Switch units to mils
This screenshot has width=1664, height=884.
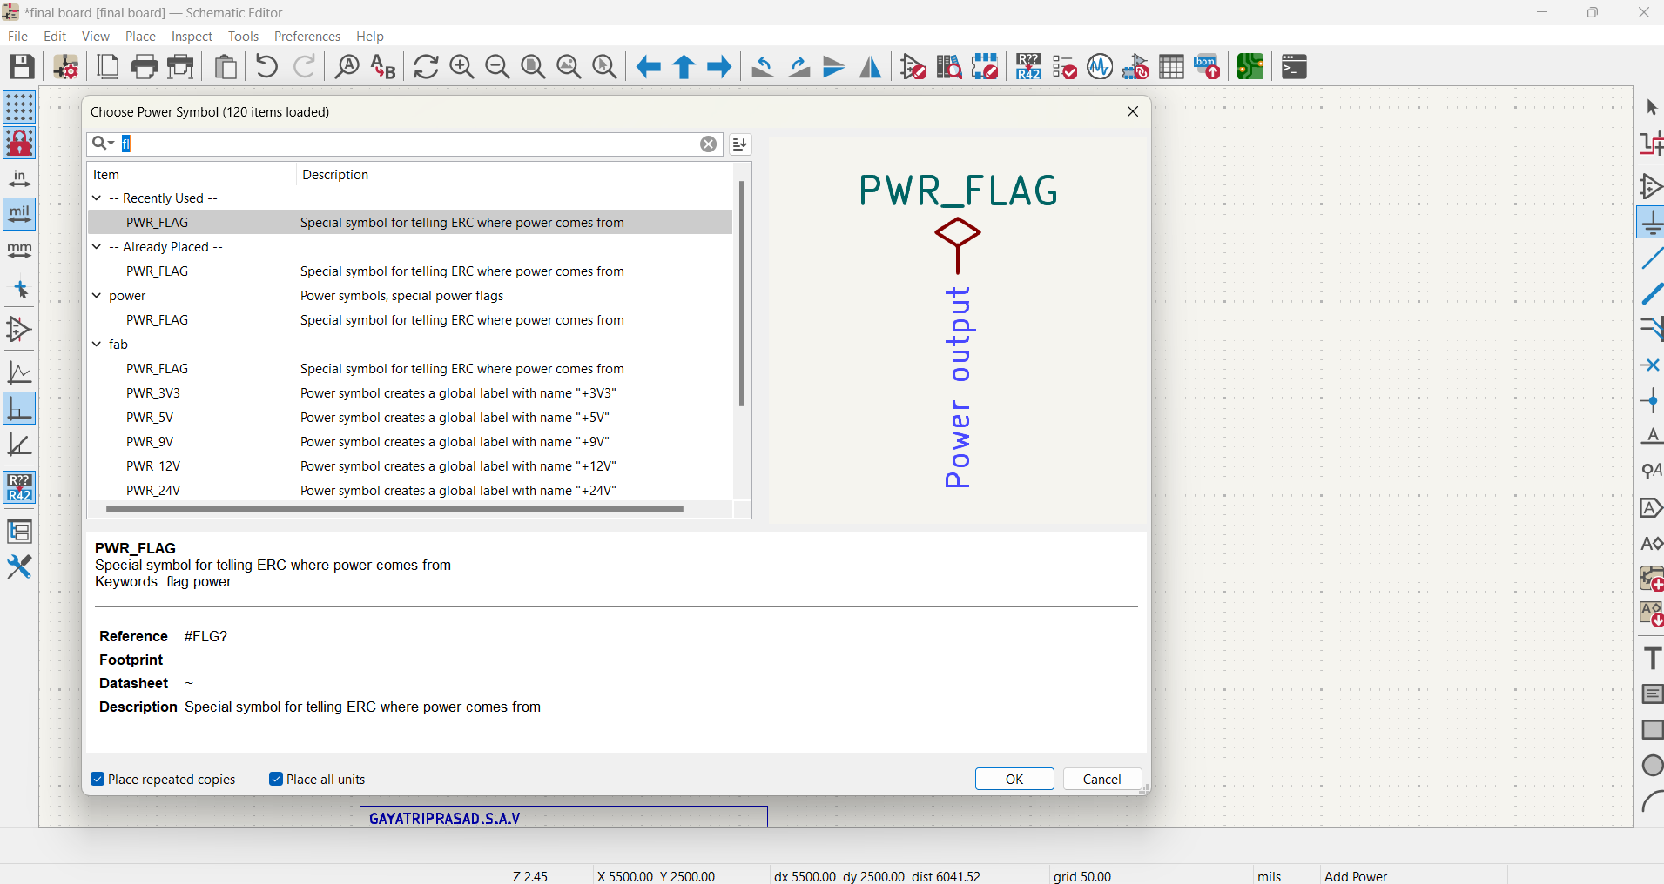(x=19, y=214)
